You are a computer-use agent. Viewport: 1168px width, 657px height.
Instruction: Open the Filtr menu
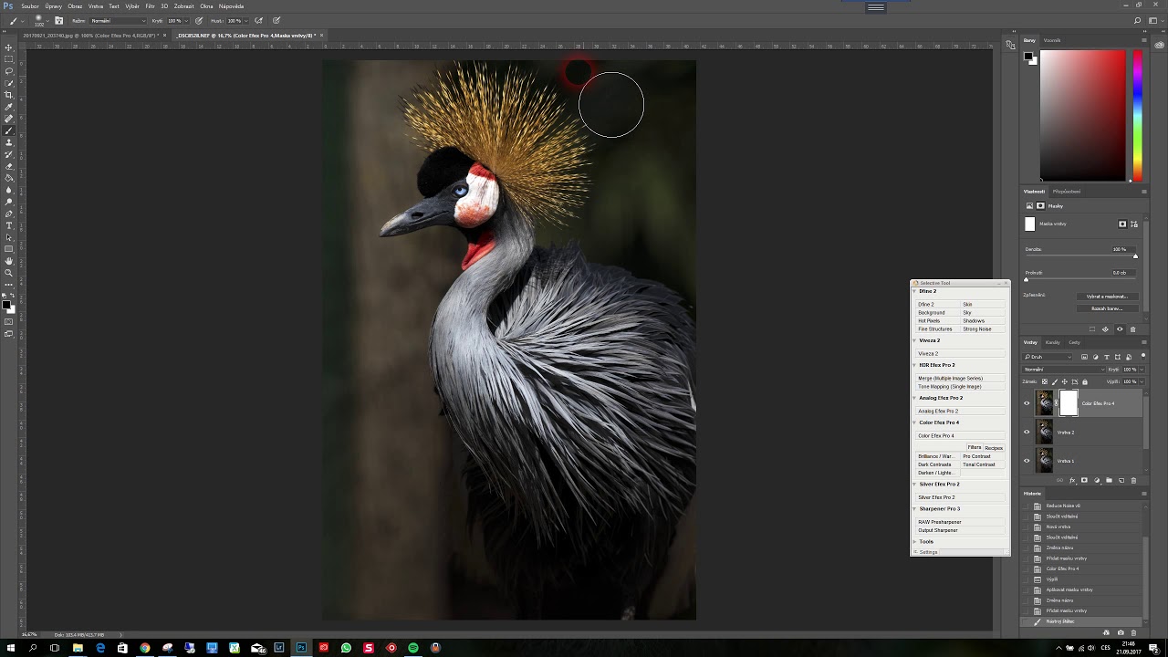tap(151, 6)
